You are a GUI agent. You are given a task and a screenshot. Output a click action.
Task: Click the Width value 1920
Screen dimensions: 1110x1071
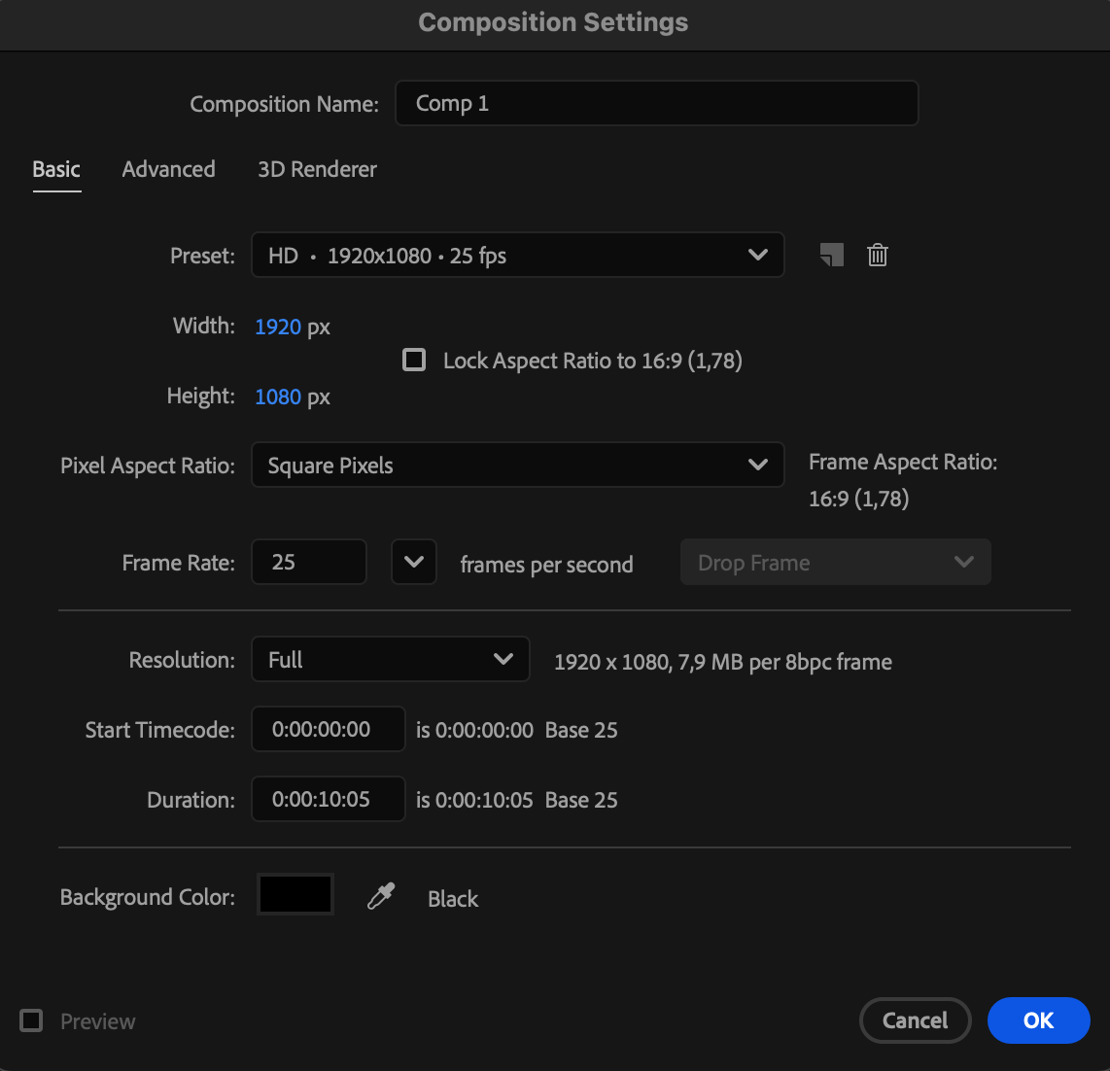(278, 327)
